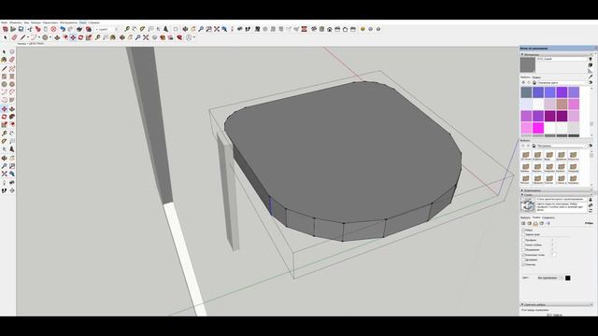Select the Scale tool in left toolbar

pos(4,124)
